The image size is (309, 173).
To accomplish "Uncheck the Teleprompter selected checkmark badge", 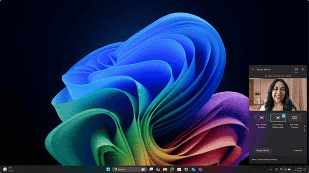I will (x=283, y=115).
